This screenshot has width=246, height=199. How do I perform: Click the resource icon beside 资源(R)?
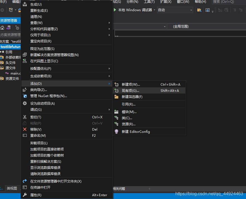point(116,124)
